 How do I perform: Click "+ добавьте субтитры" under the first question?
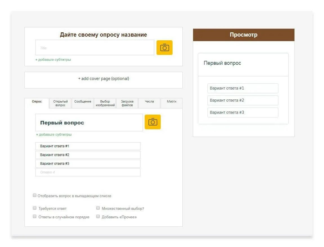(x=54, y=135)
